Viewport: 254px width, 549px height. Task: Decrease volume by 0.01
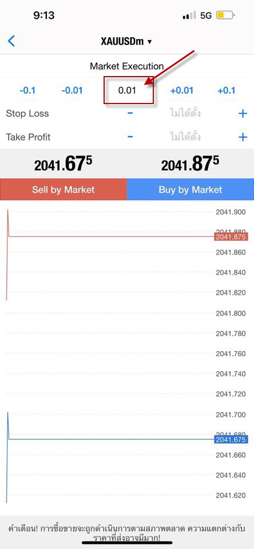click(72, 91)
